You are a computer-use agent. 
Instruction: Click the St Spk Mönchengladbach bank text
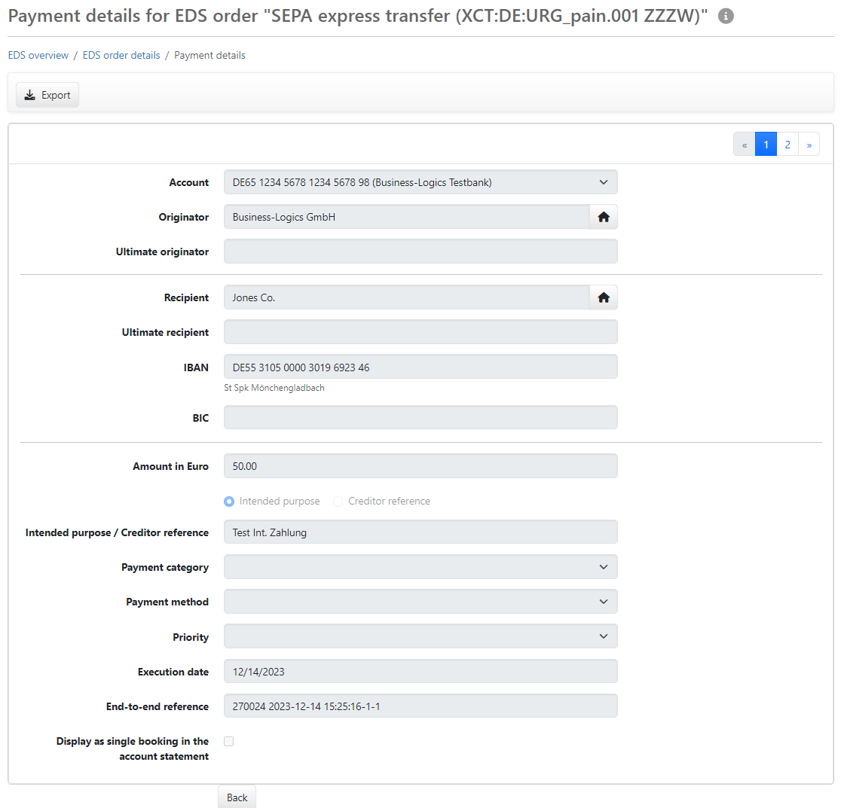click(274, 388)
